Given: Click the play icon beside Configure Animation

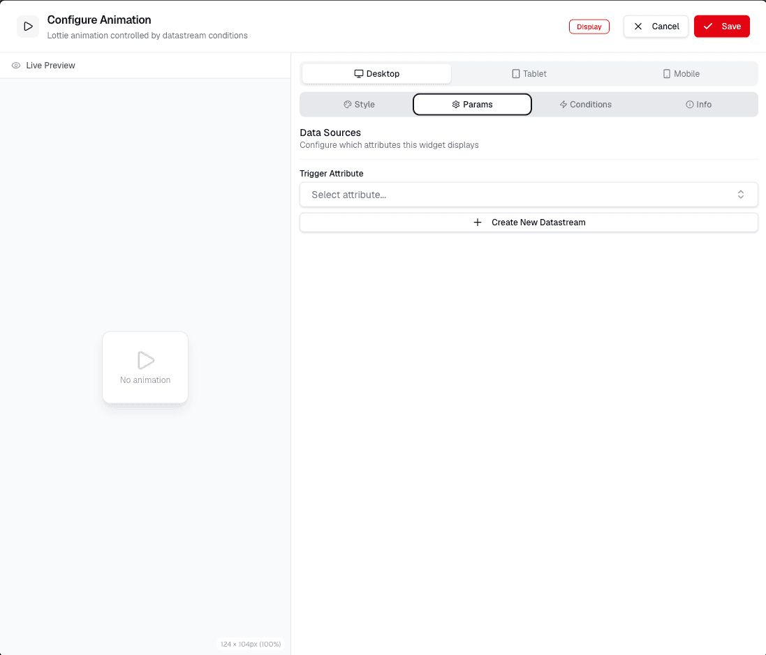Looking at the screenshot, I should pos(28,27).
